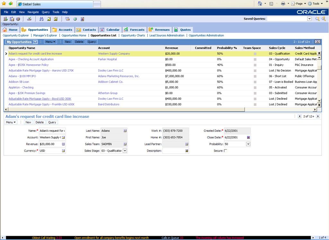Image resolution: width=329 pixels, height=240 pixels.
Task: Click the Last Name field select icon
Action: 125,131
